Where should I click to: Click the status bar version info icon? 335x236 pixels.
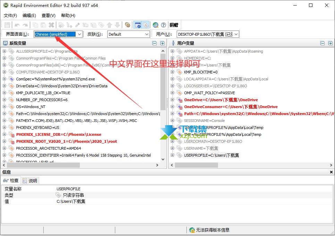point(192,230)
